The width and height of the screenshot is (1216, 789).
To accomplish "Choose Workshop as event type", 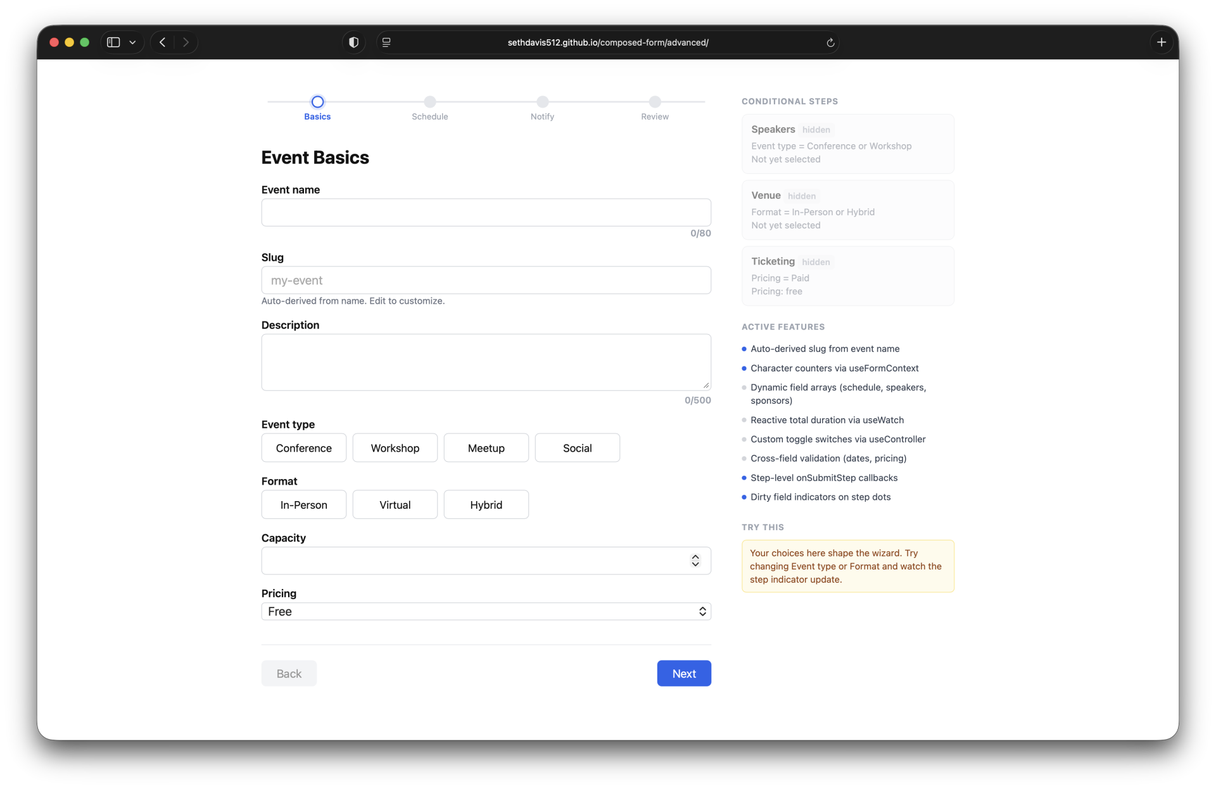I will pyautogui.click(x=395, y=448).
